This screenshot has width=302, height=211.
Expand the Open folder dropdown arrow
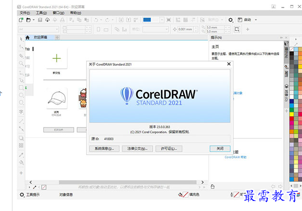pos(34,20)
